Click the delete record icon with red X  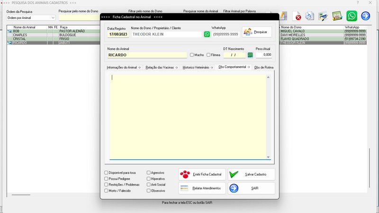click(x=298, y=16)
